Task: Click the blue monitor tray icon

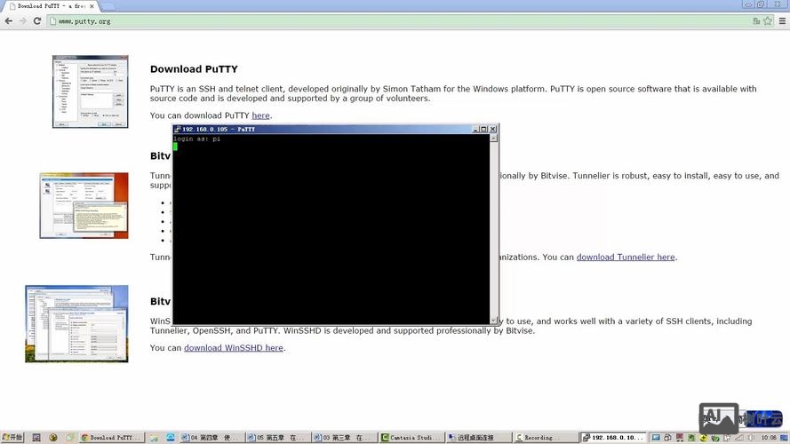Action: [x=656, y=438]
